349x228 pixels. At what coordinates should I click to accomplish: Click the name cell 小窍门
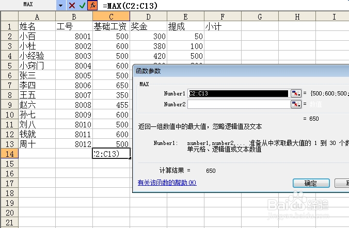click(37, 66)
